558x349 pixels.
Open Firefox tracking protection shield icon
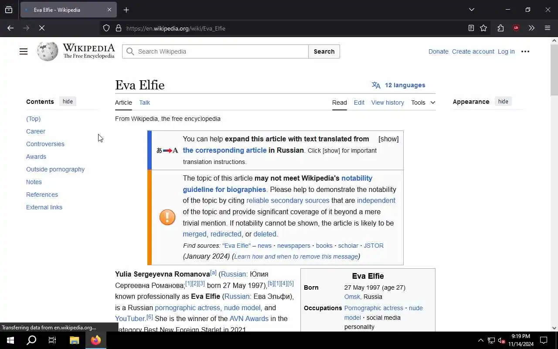coord(106,28)
